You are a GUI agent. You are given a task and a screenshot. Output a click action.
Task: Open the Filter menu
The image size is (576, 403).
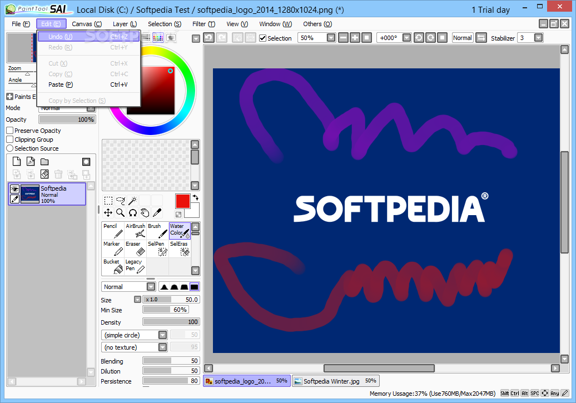point(204,24)
